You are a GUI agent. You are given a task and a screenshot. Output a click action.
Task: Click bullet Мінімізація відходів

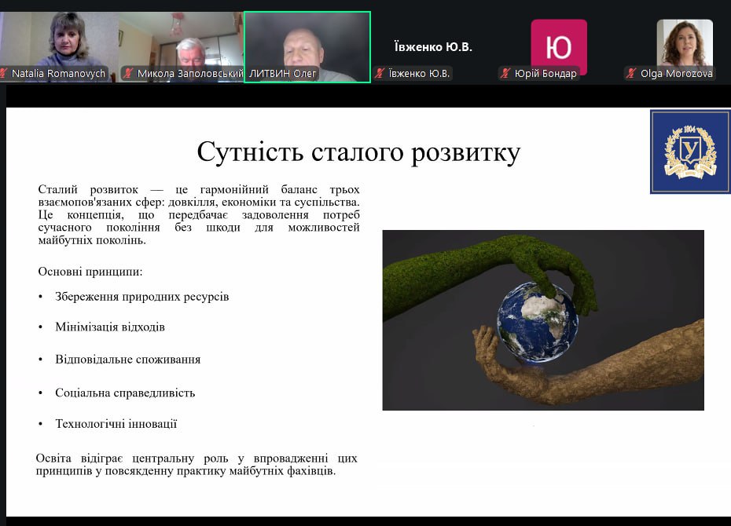110,327
